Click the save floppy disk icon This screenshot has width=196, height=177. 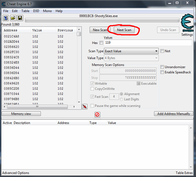20,18
